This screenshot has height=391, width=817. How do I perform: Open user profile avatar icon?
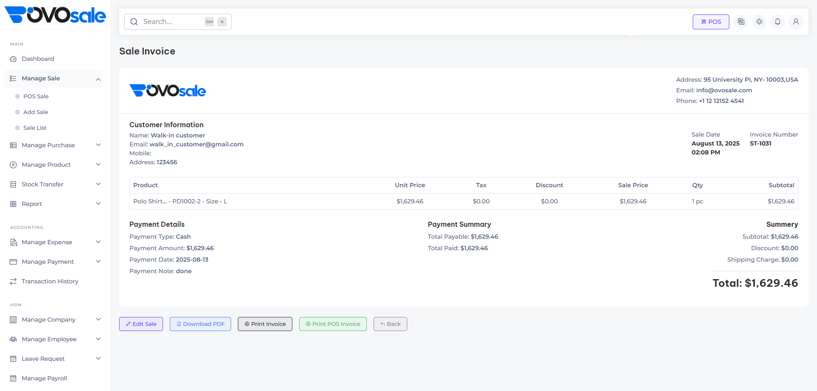[x=796, y=22]
